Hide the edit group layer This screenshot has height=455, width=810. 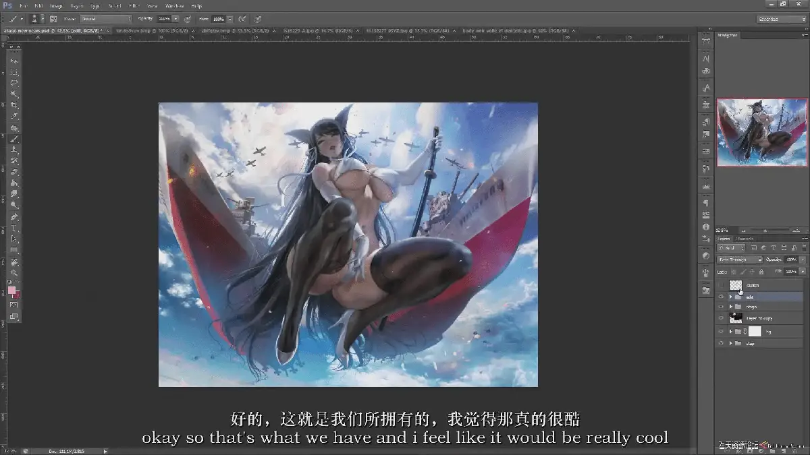(x=721, y=297)
